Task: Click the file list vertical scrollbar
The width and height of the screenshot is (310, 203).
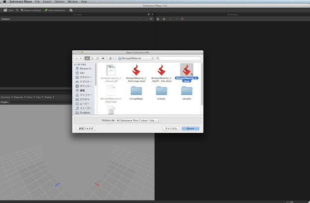Action: pos(202,85)
